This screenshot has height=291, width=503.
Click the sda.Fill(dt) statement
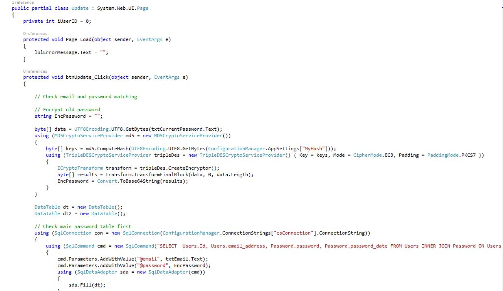87,285
